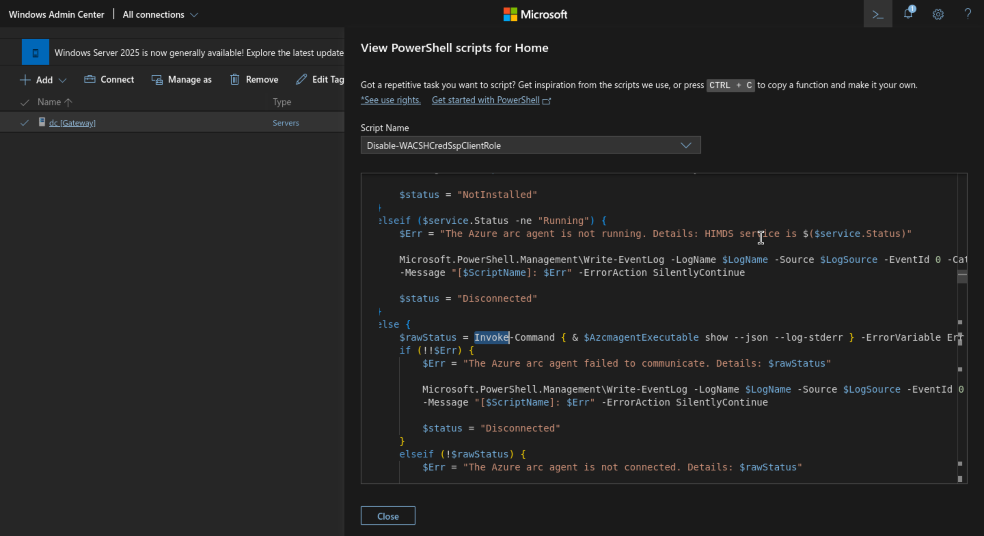Click the Edit Tags pencil button
The image size is (984, 536).
point(320,80)
